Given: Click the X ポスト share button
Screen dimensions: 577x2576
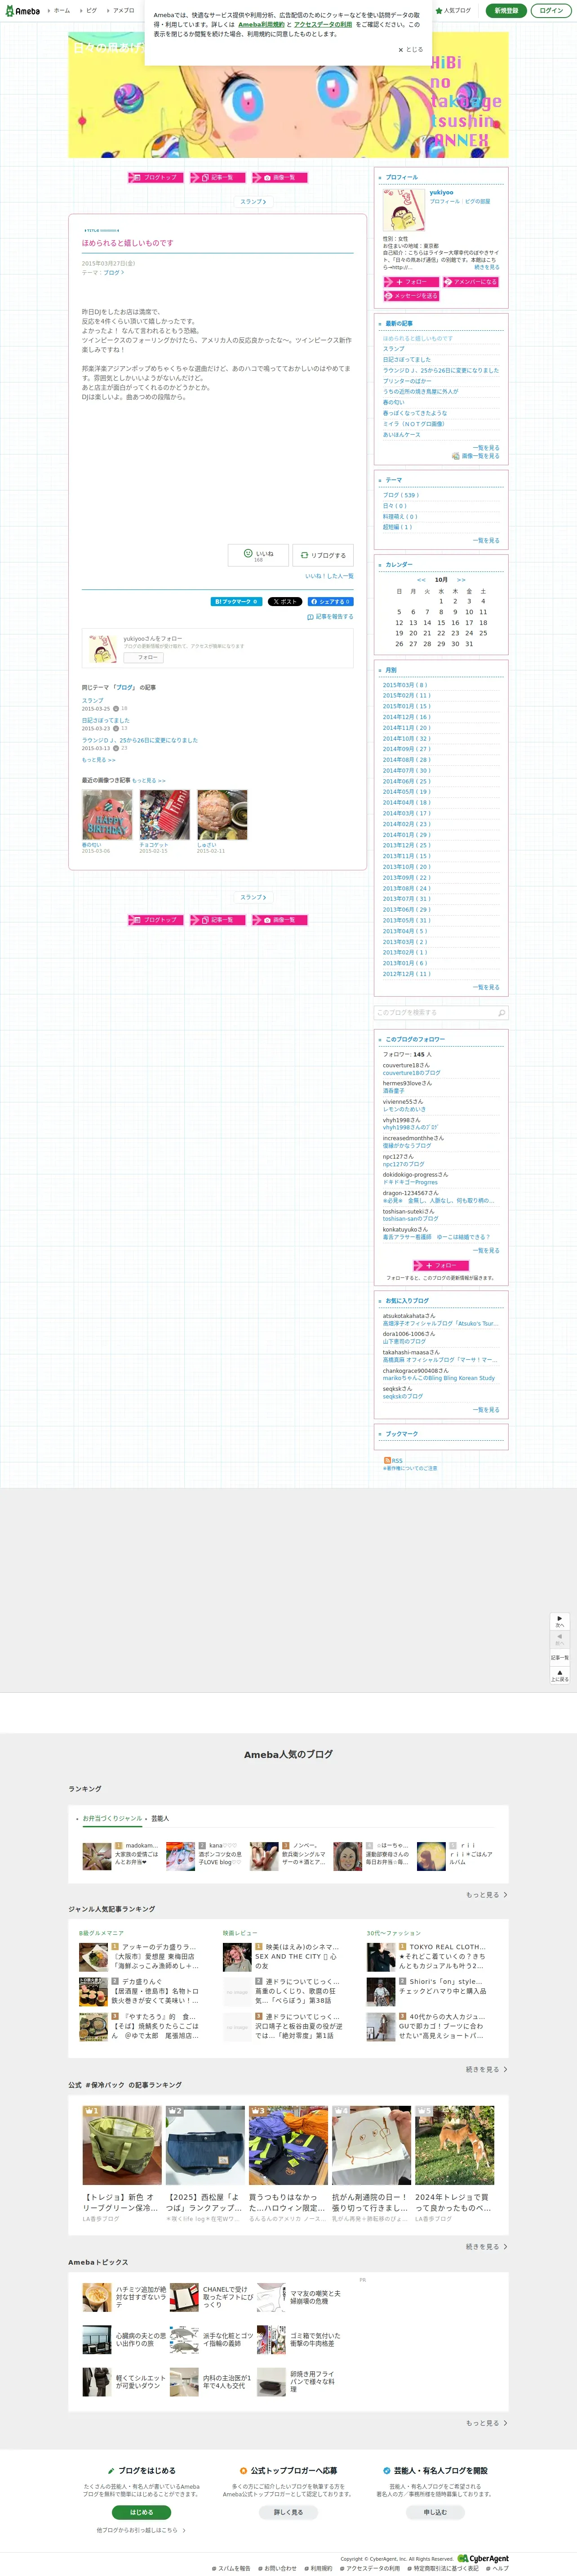Looking at the screenshot, I should click(x=284, y=602).
